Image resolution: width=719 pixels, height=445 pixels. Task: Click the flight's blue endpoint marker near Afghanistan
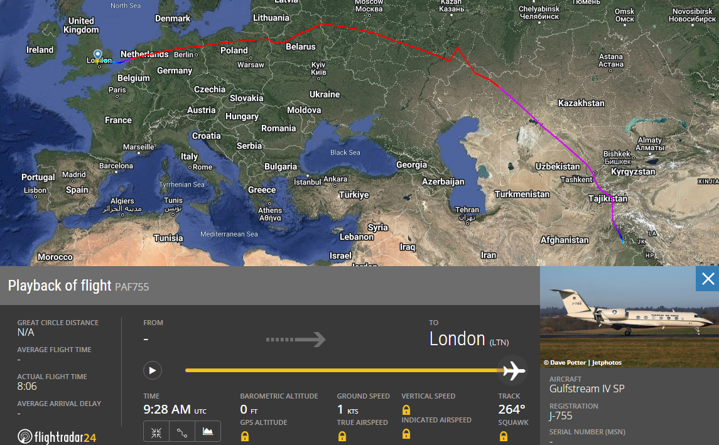[622, 242]
